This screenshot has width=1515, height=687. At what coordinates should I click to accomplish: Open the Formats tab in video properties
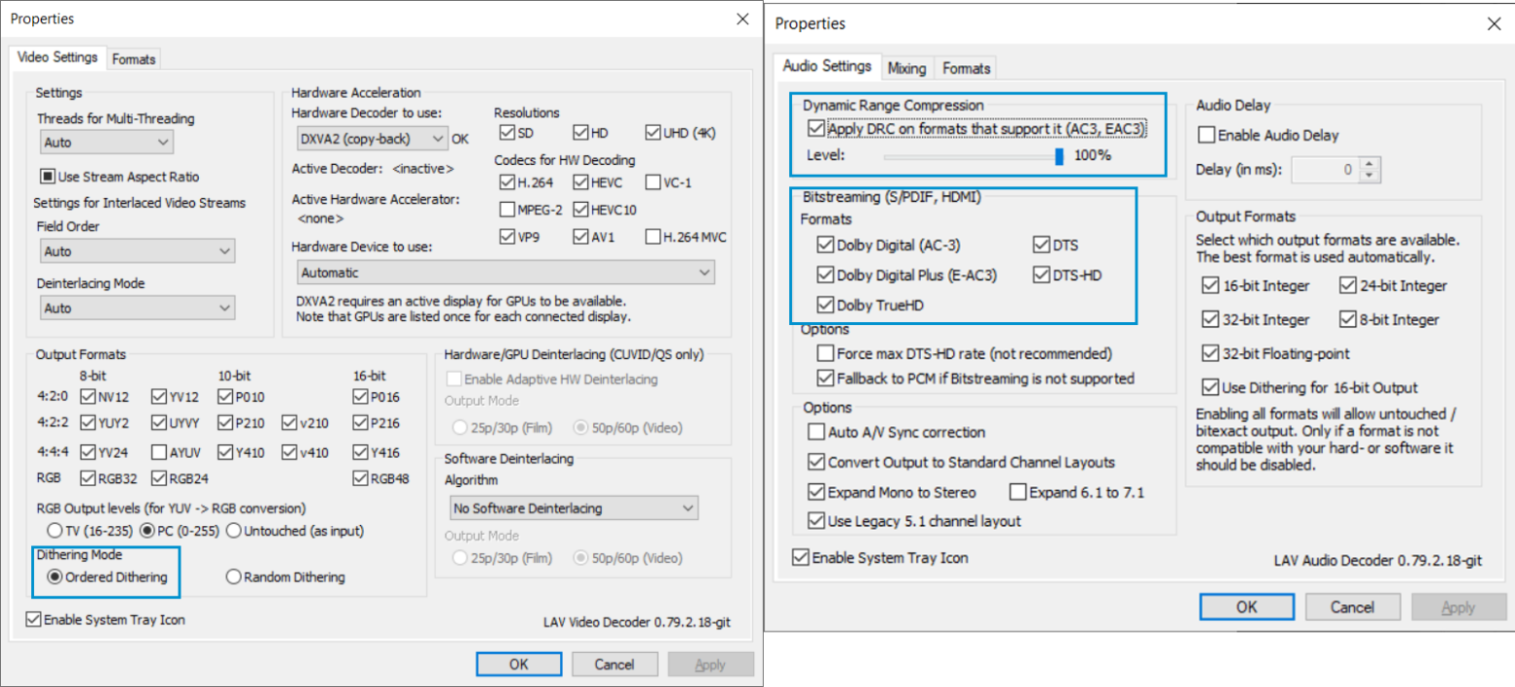pyautogui.click(x=134, y=59)
